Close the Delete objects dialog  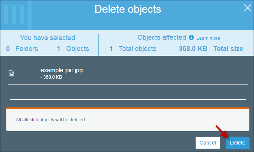tap(248, 8)
